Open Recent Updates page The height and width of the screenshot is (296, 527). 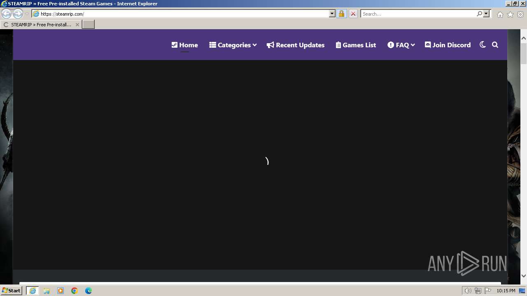[296, 45]
